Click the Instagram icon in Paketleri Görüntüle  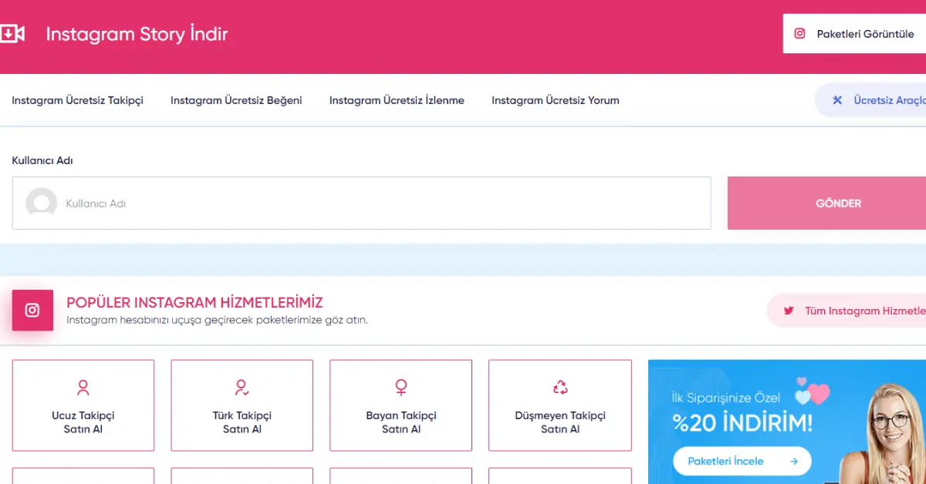[x=800, y=34]
